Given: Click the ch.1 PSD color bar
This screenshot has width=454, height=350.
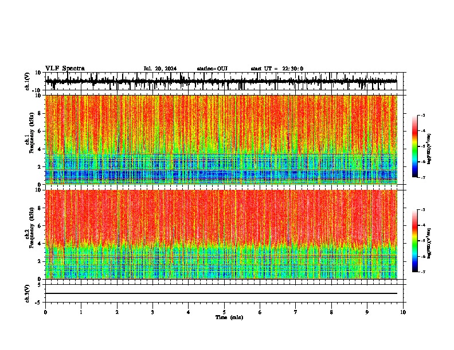Looking at the screenshot, I should point(414,146).
